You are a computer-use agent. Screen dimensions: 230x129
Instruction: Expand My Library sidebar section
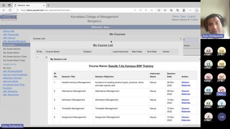point(9,38)
